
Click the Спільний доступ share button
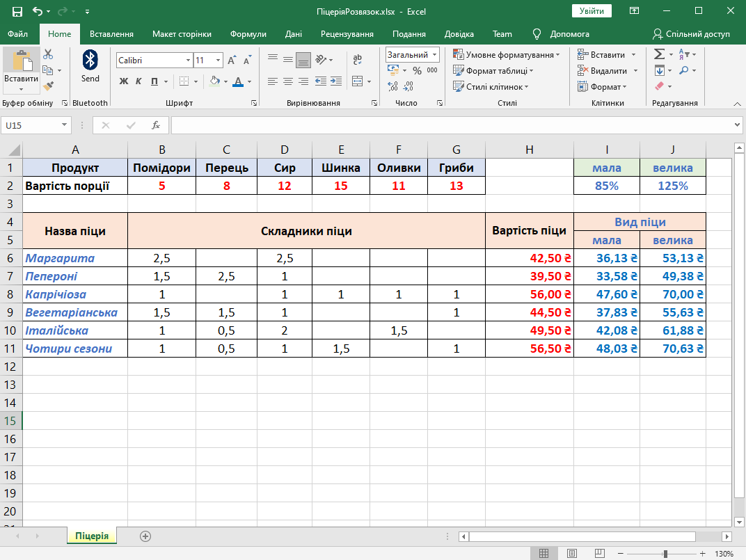[x=691, y=34]
